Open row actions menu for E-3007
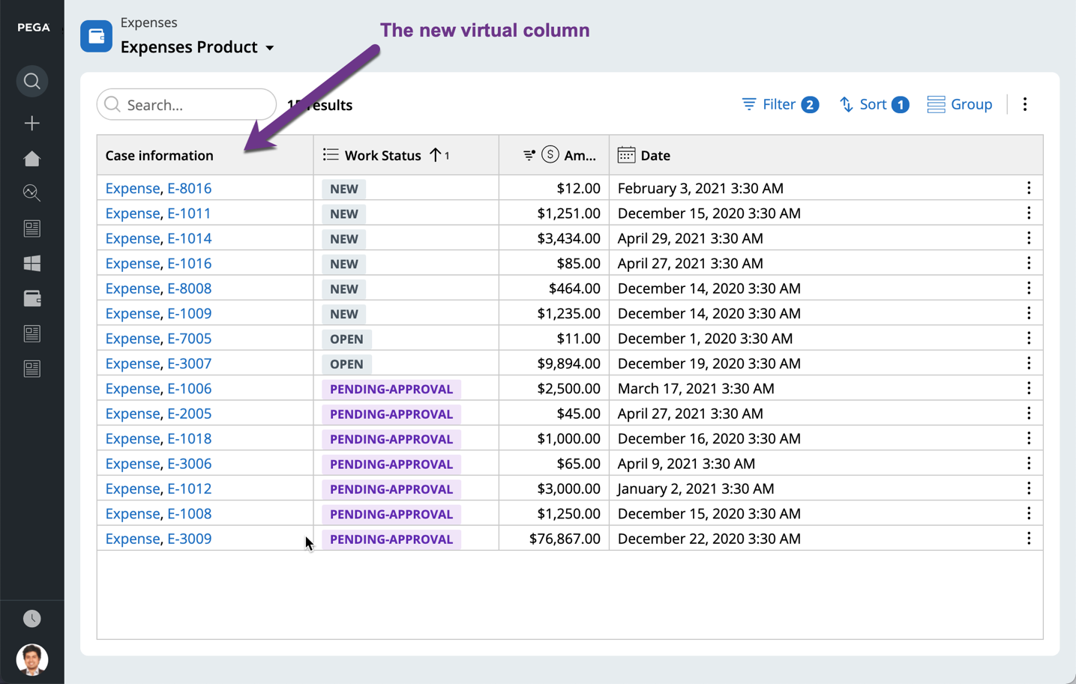Viewport: 1076px width, 684px height. 1029,363
